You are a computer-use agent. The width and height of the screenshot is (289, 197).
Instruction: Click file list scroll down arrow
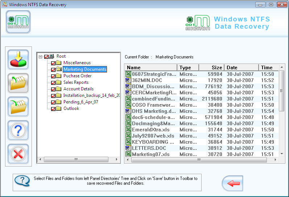[282, 154]
